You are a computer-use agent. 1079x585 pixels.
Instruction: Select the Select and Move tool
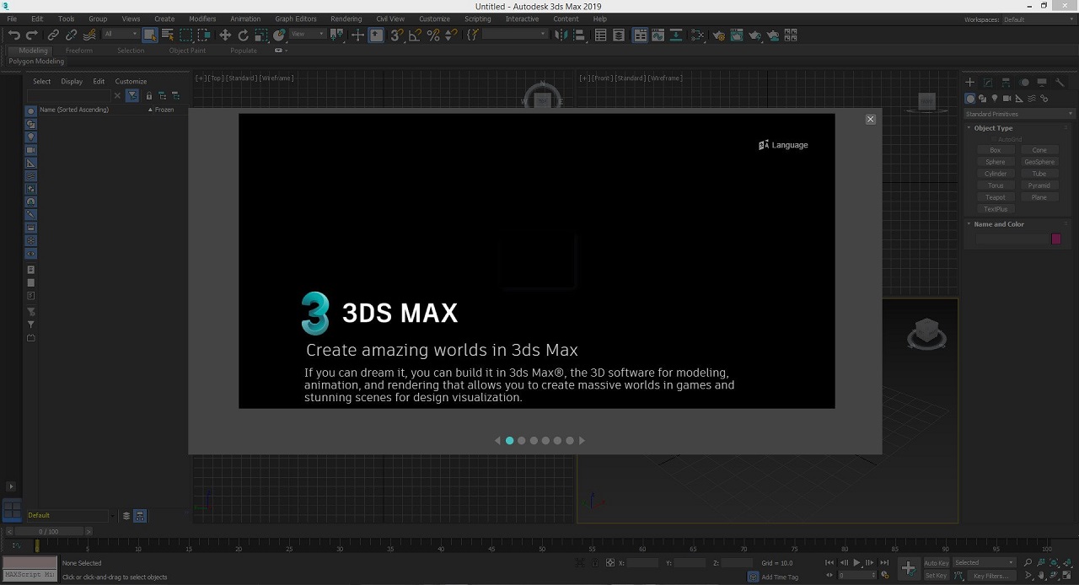(225, 35)
